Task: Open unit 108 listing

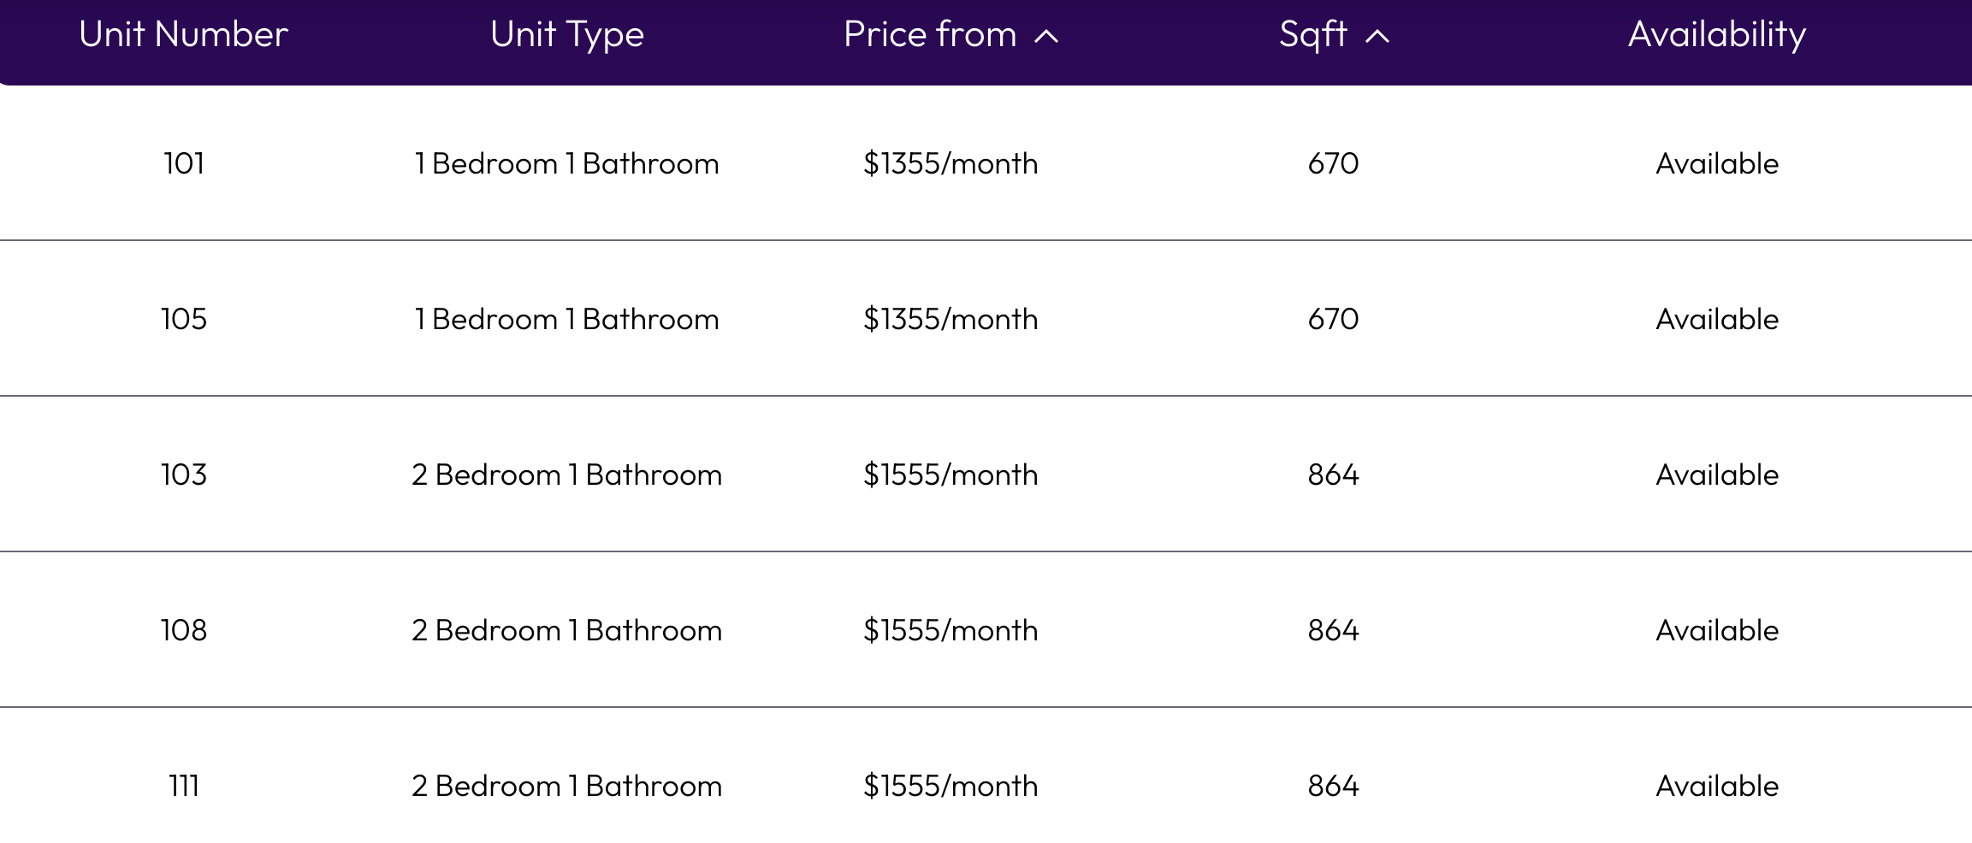Action: [184, 630]
